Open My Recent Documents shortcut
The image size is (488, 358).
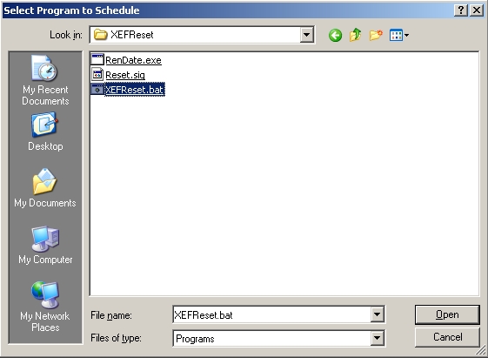click(x=45, y=80)
